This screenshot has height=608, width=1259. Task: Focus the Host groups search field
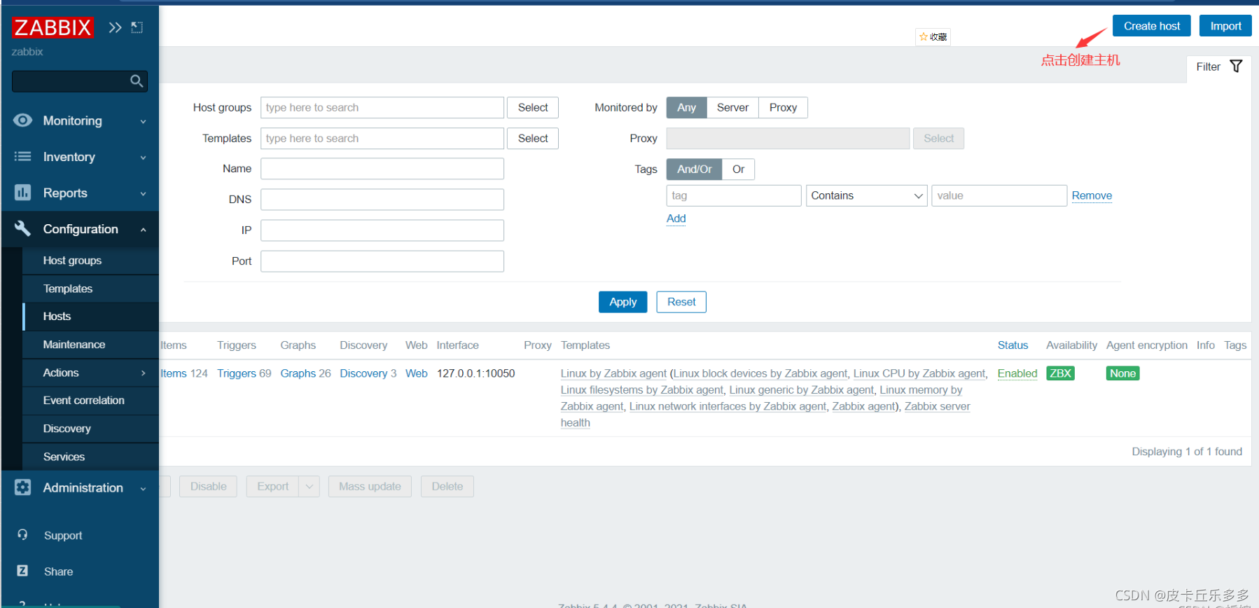point(382,107)
